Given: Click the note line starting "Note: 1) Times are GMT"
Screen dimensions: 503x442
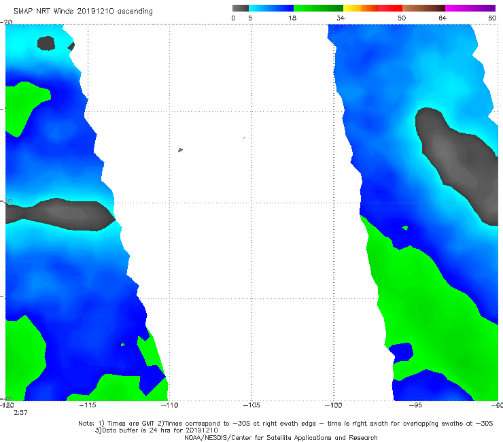Looking at the screenshot, I should pos(285,424).
